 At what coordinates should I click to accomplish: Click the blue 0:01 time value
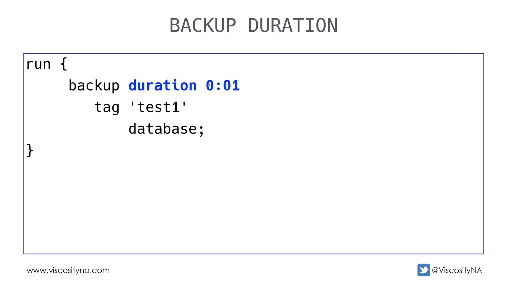(x=223, y=85)
